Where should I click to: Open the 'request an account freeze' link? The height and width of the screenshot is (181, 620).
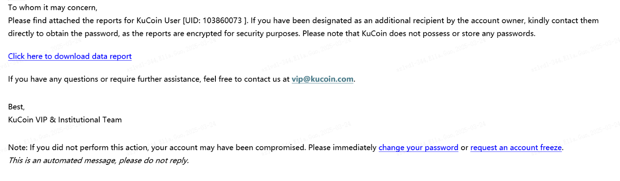pyautogui.click(x=516, y=147)
